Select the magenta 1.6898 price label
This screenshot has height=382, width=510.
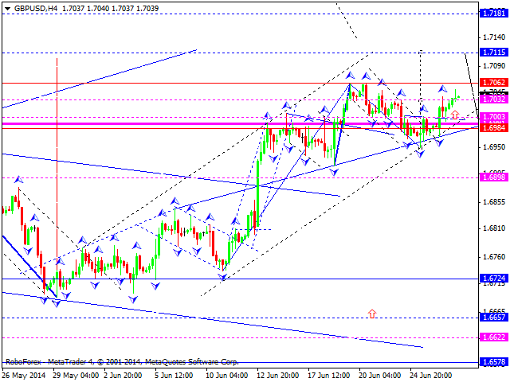(x=493, y=177)
